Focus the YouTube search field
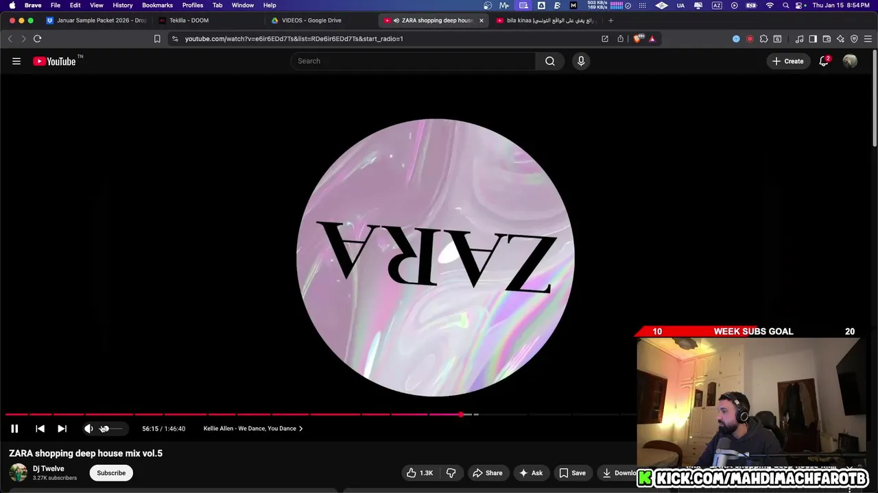The height and width of the screenshot is (493, 878). point(414,61)
